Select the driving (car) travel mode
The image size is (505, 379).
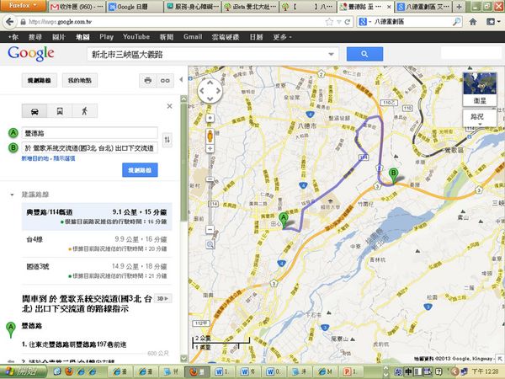(x=35, y=110)
